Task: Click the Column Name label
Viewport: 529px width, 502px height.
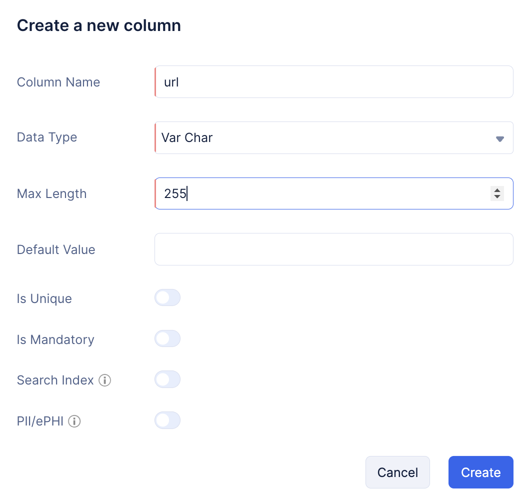Action: point(58,82)
